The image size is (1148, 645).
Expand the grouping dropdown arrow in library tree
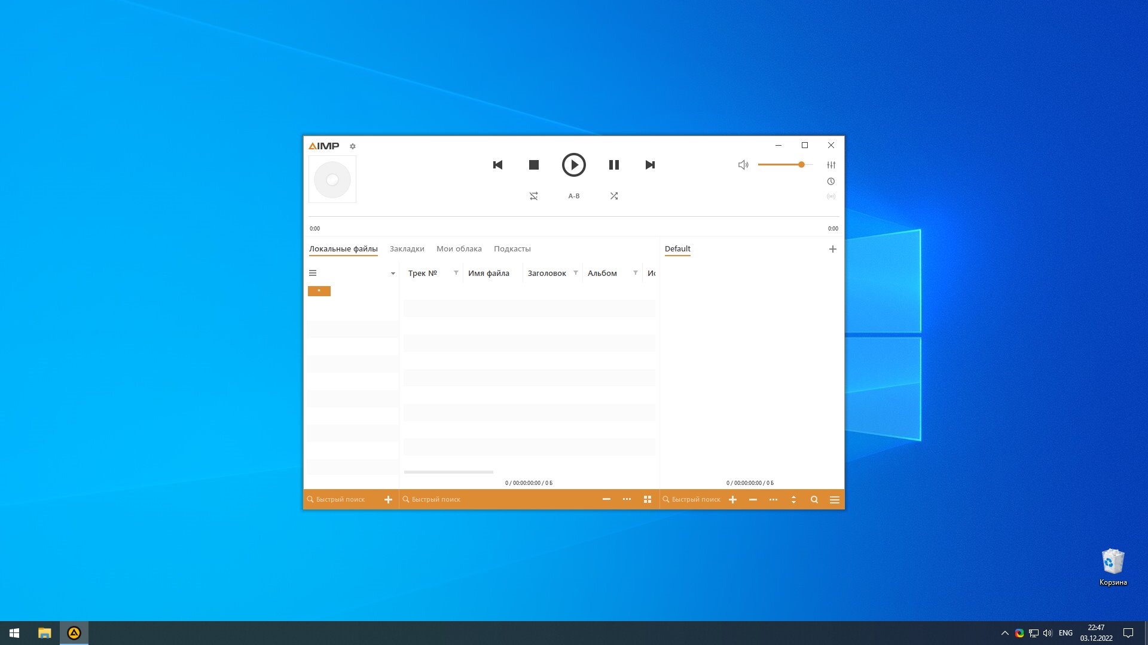pyautogui.click(x=393, y=274)
